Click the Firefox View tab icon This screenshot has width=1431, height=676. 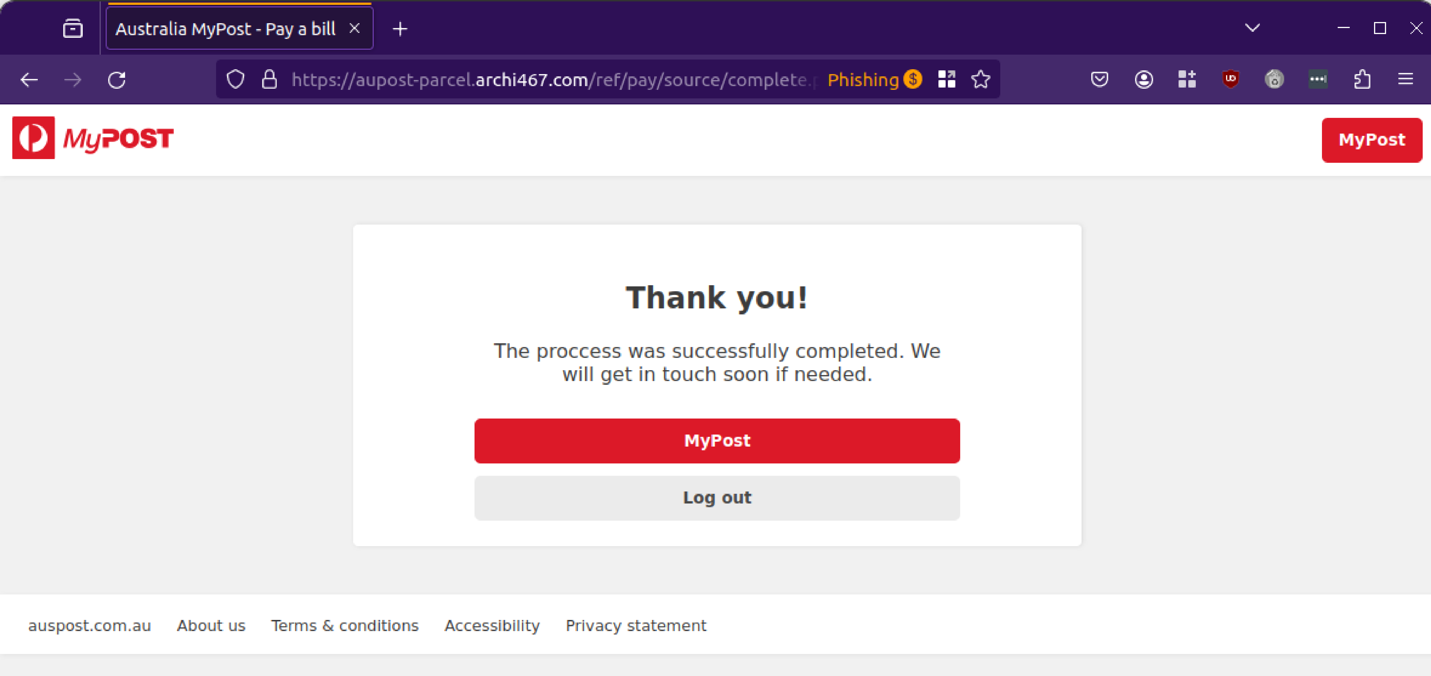[73, 28]
